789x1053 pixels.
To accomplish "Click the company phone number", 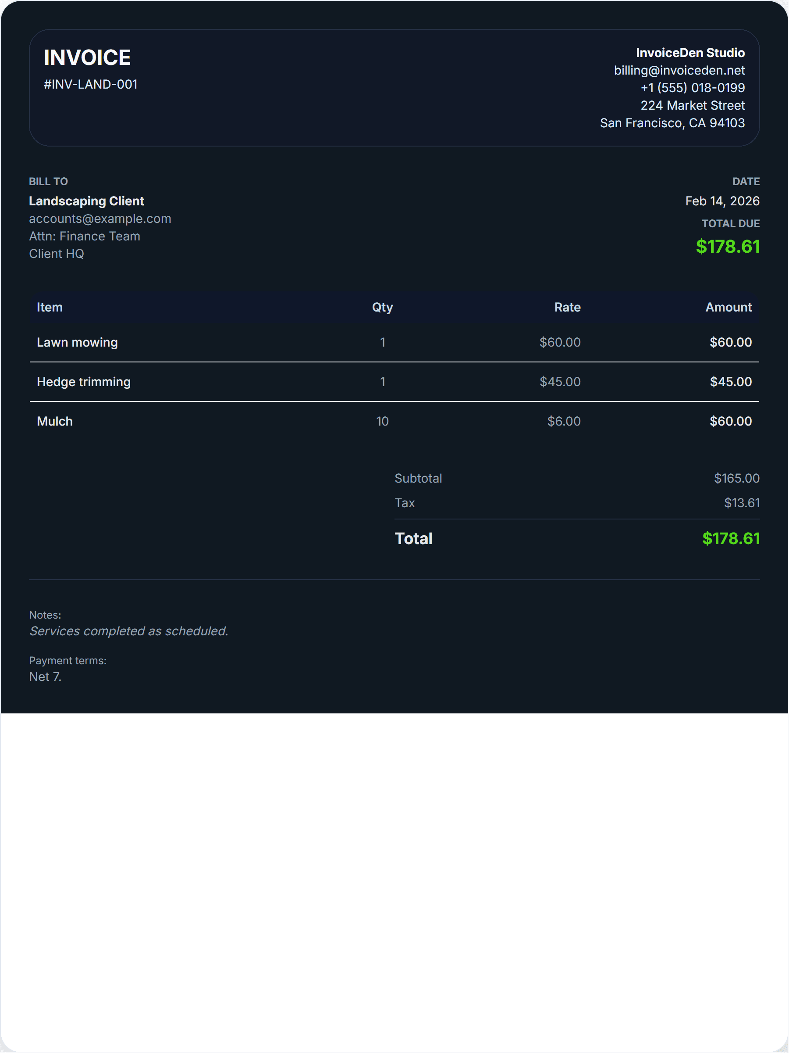I will point(692,88).
